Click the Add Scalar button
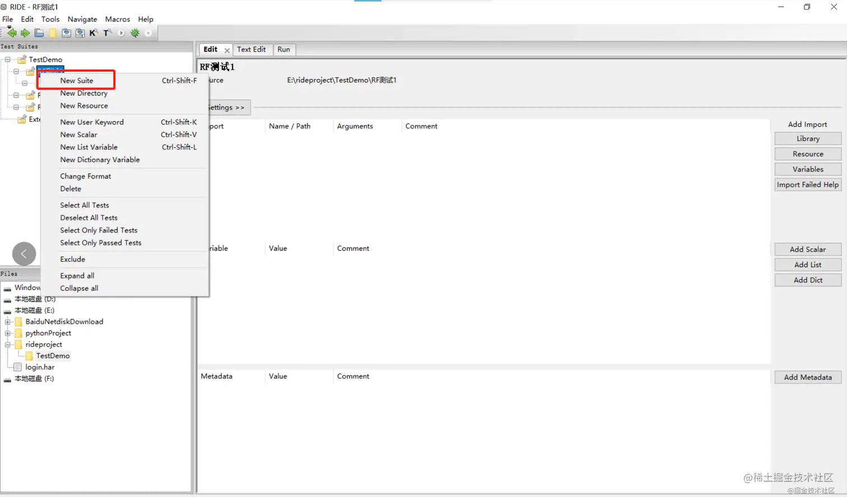The height and width of the screenshot is (497, 847). click(808, 249)
